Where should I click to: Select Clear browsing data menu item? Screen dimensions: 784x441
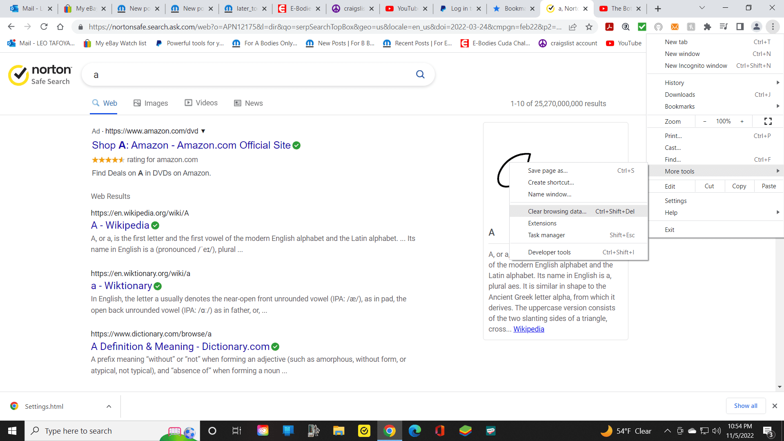point(557,212)
